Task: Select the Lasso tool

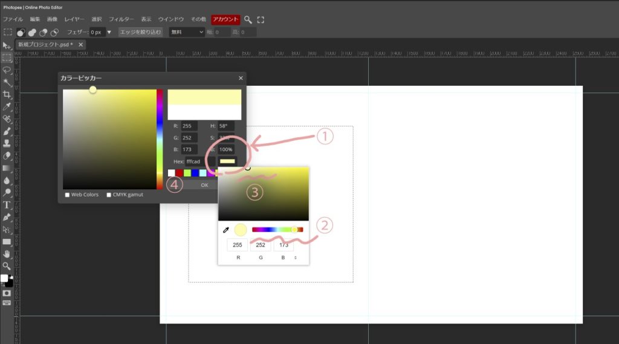Action: point(7,70)
